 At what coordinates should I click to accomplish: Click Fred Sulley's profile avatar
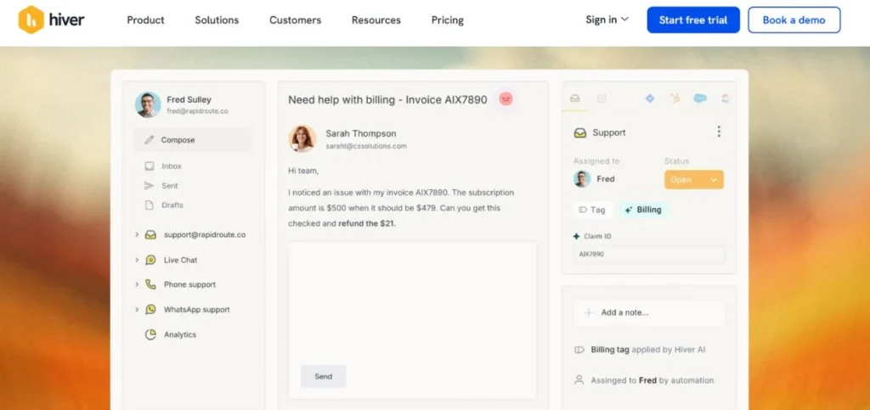pyautogui.click(x=148, y=104)
